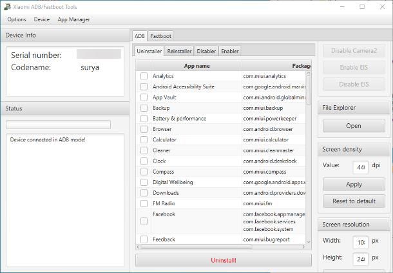
Task: Tick the Analytics app checkbox
Action: point(144,76)
